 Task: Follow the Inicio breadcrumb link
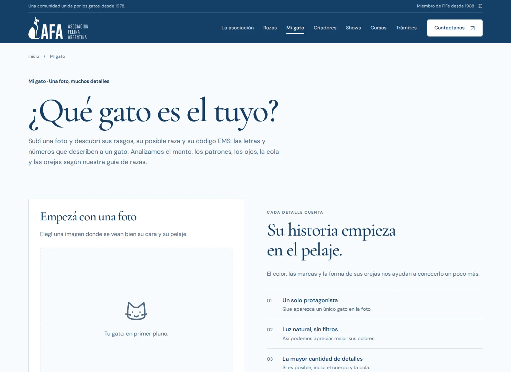pos(34,56)
